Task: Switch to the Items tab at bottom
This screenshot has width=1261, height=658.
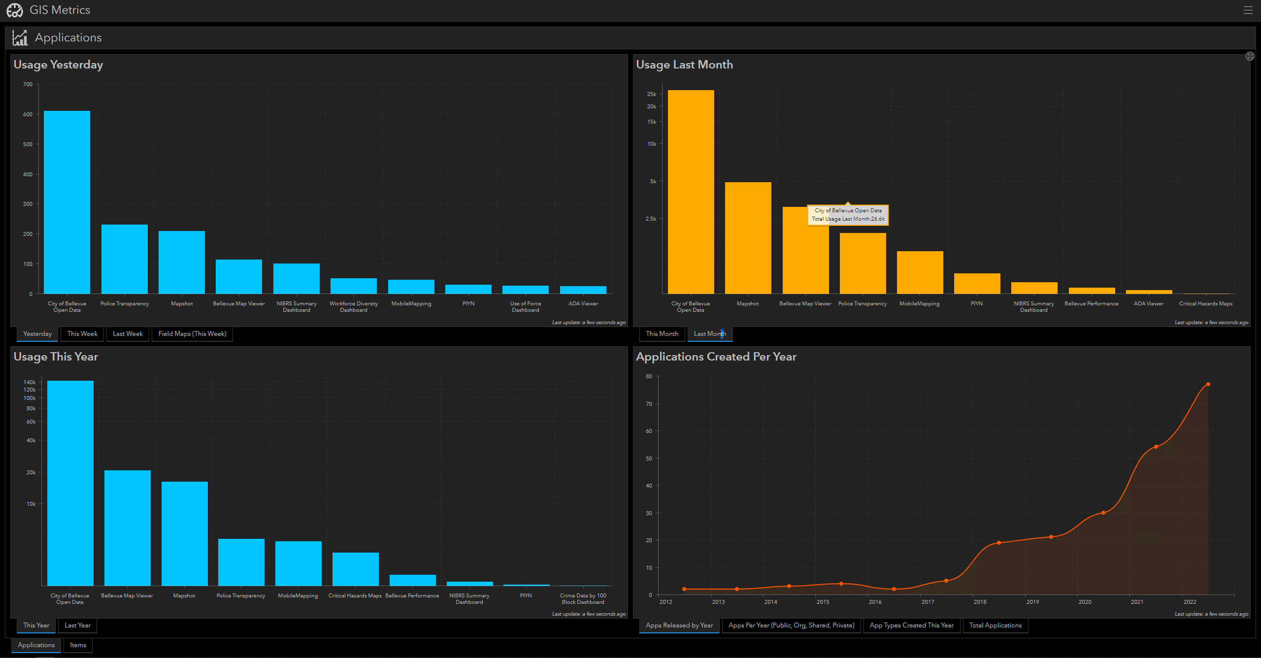Action: [x=77, y=645]
